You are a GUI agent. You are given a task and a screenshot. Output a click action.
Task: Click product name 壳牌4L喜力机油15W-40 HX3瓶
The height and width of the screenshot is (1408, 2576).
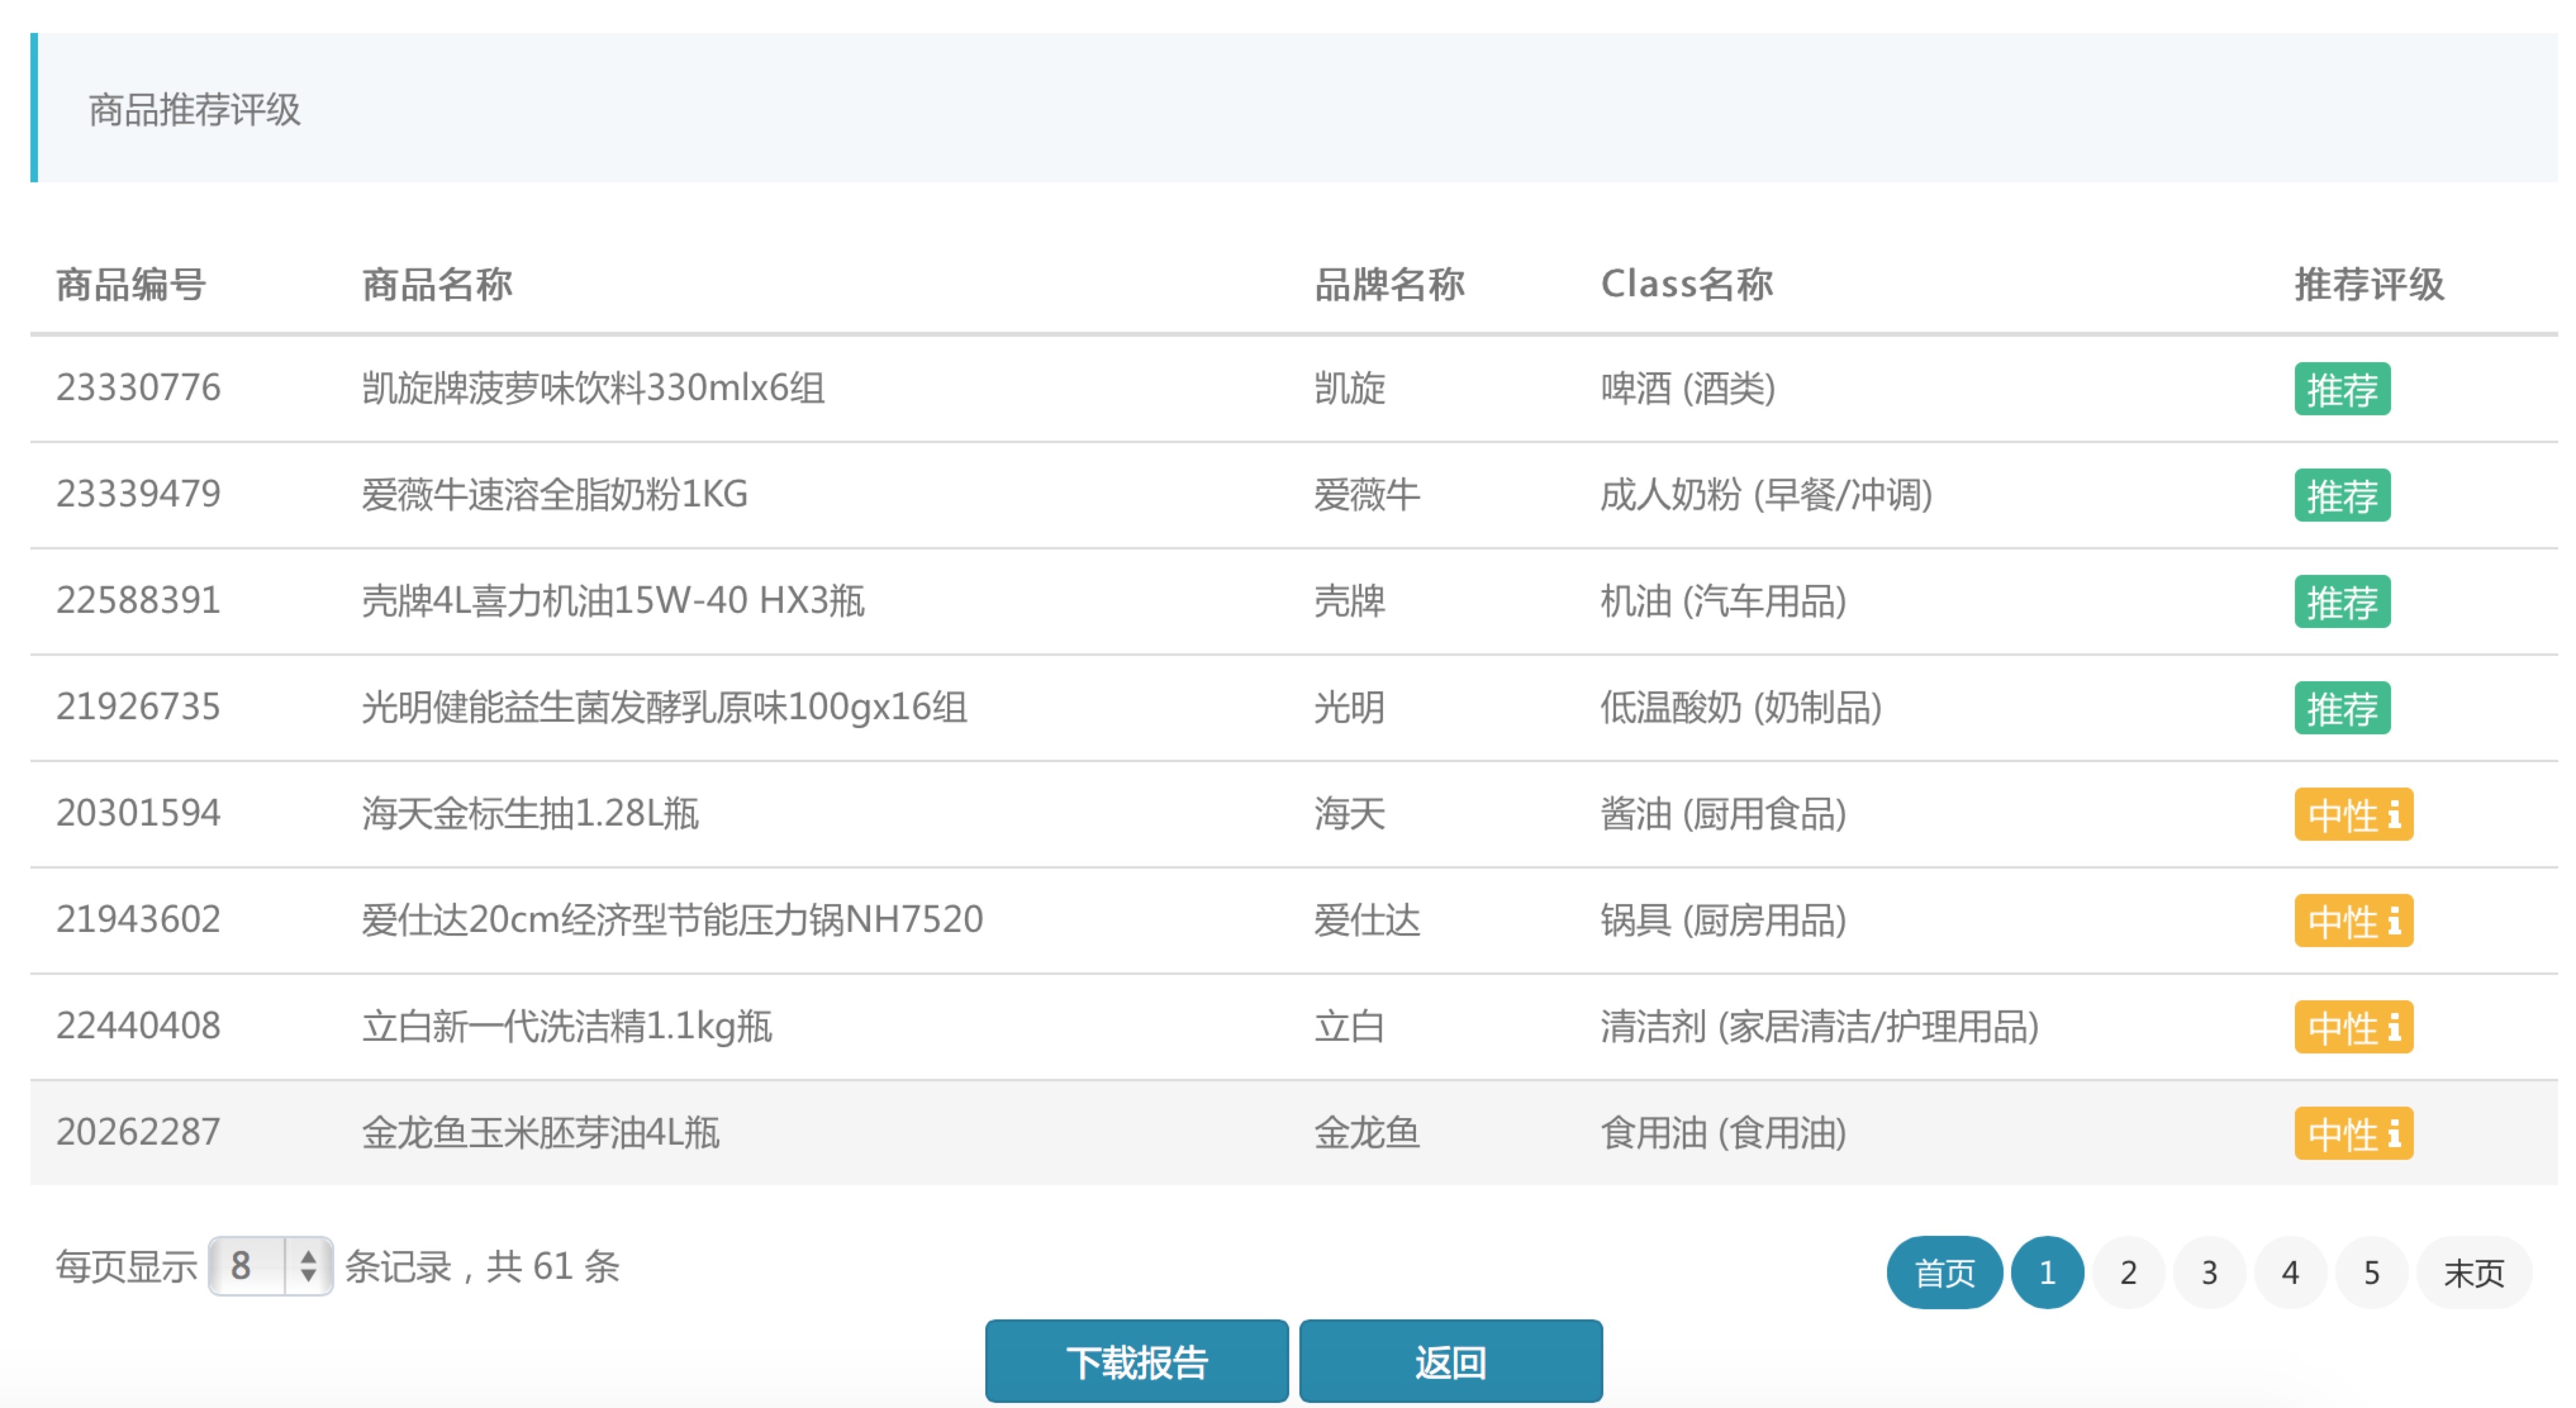[x=613, y=600]
